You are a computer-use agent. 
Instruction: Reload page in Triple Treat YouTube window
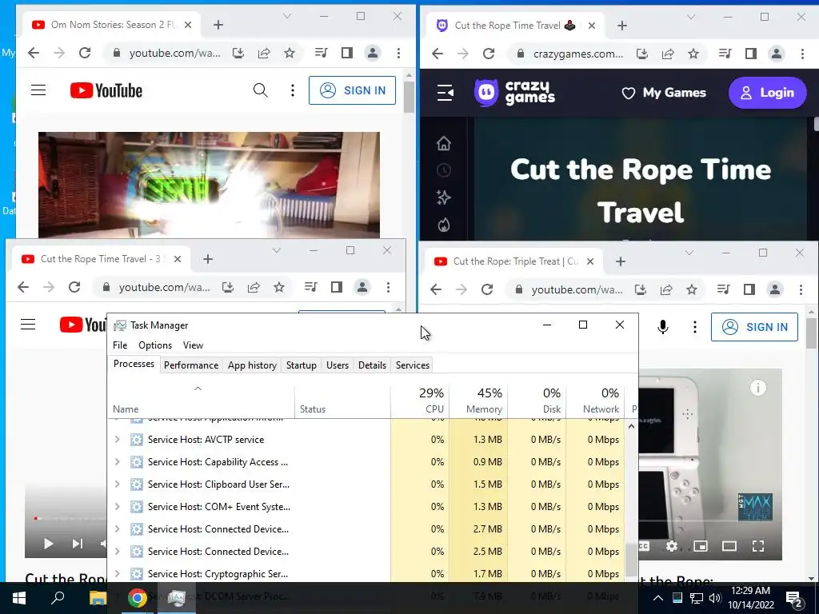(487, 289)
